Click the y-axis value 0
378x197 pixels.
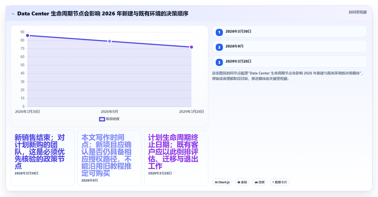23,106
